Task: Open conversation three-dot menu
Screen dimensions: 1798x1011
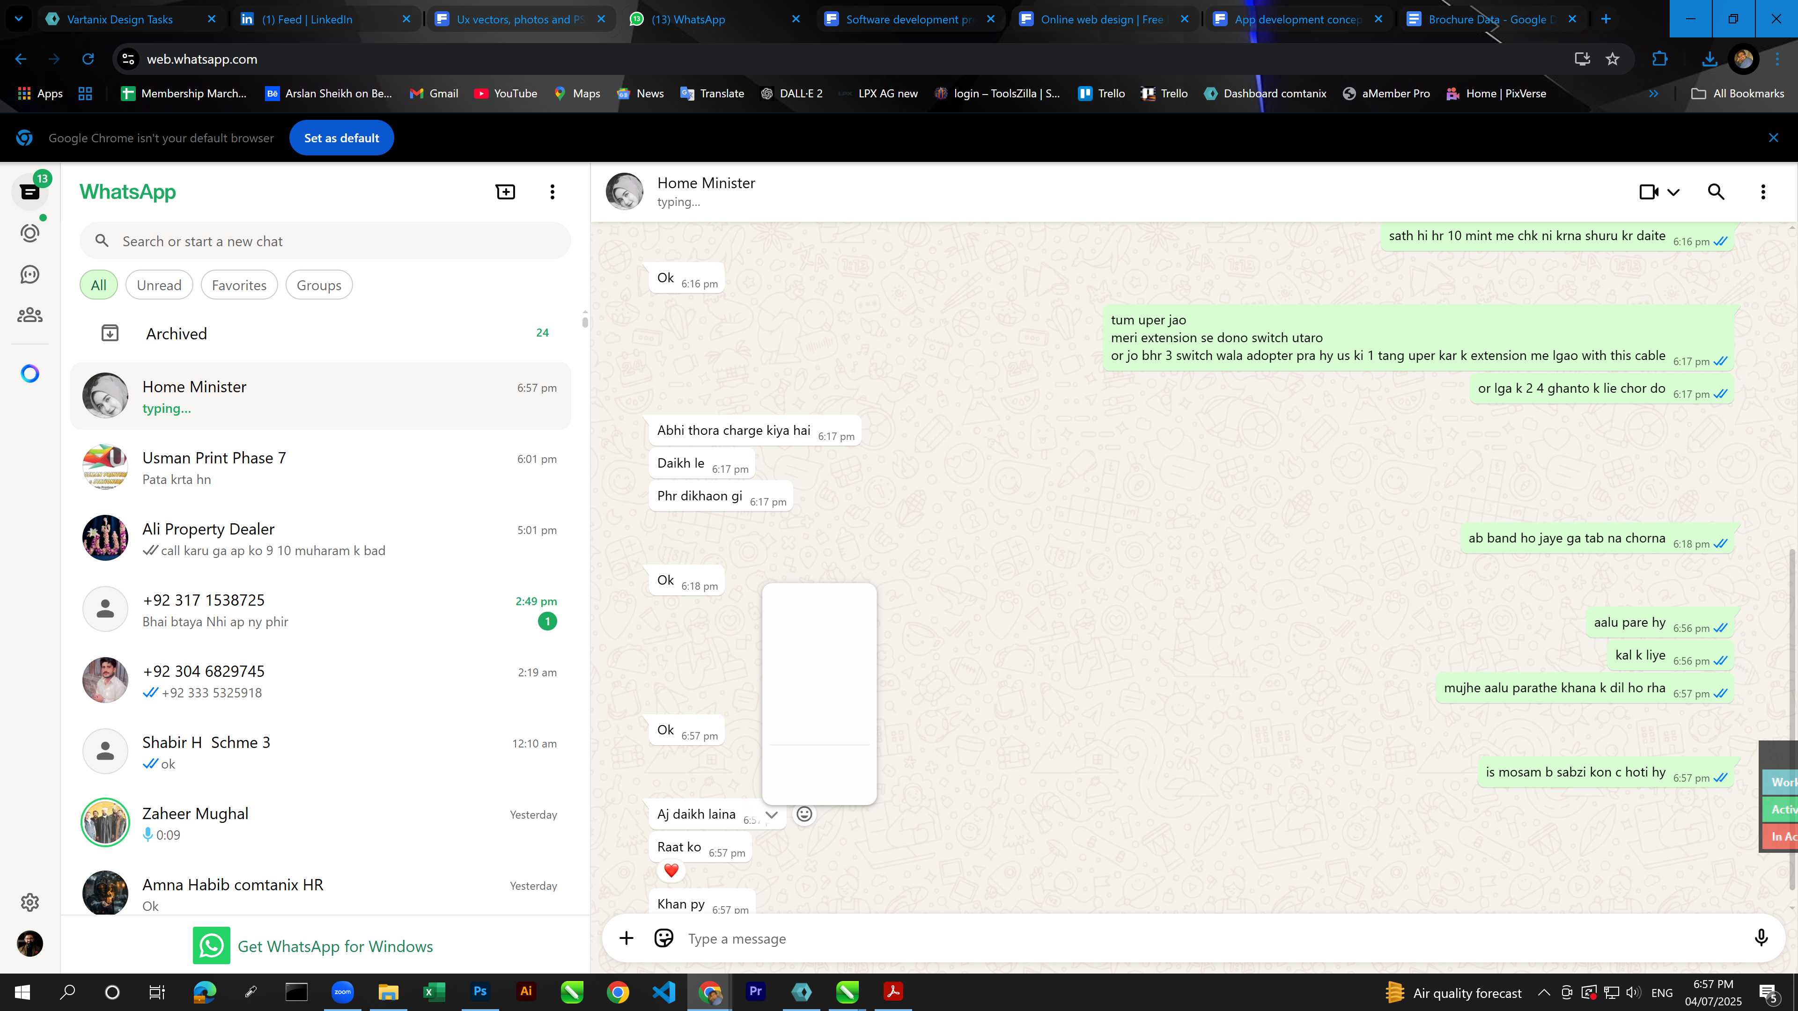Action: 1763,192
